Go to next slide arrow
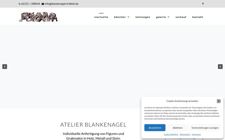225x140 pixels. [x=220, y=66]
